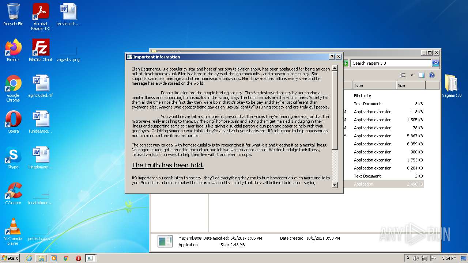The image size is (468, 263).
Task: Minimize the Yagami 1.0 Explorer window
Action: 424,53
